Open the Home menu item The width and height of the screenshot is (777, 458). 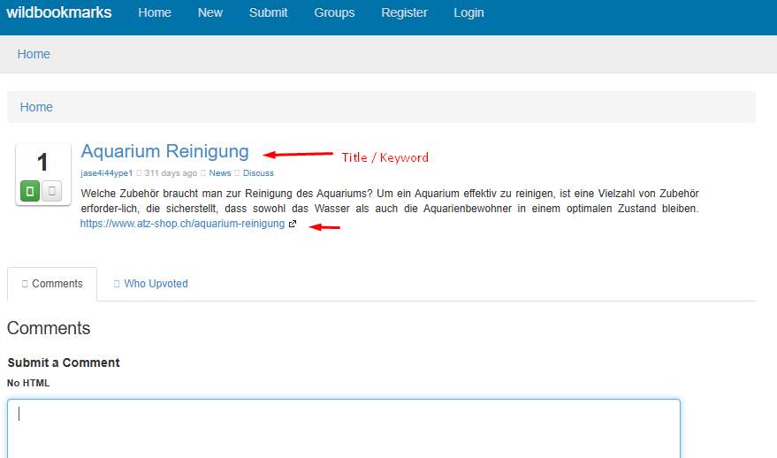pos(155,12)
